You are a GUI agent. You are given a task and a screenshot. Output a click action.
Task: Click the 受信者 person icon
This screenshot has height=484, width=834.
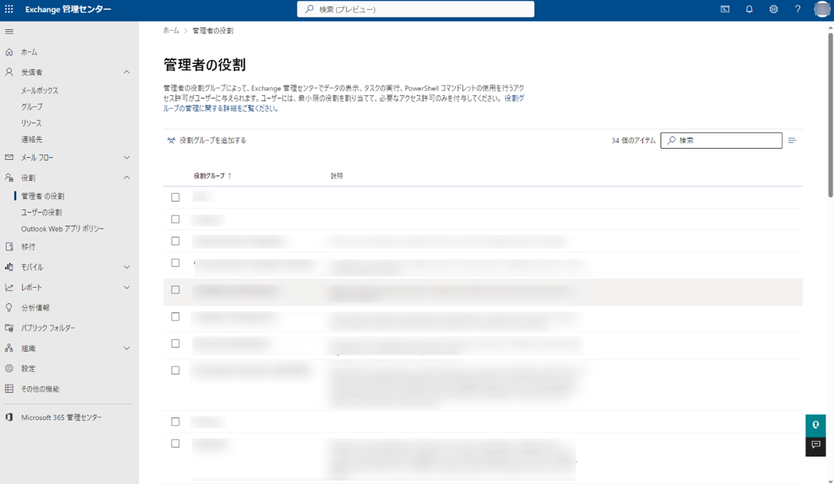point(9,72)
